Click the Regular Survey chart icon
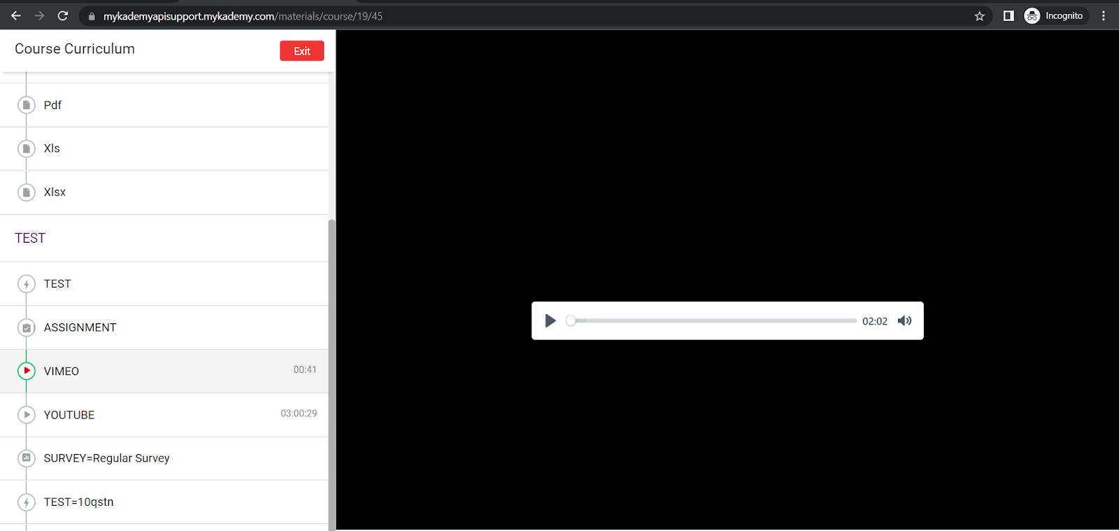Image resolution: width=1119 pixels, height=531 pixels. pos(27,458)
